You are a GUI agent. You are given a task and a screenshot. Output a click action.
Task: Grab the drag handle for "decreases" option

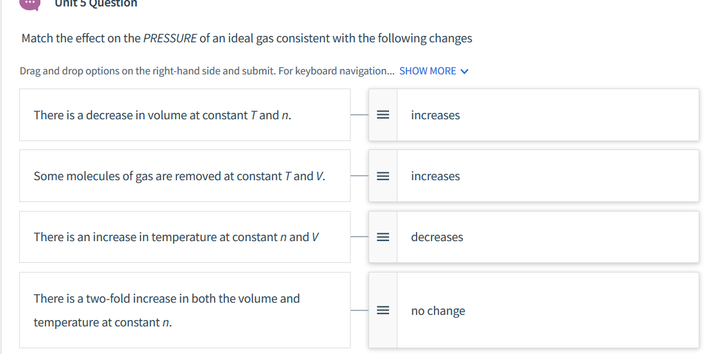click(x=383, y=237)
